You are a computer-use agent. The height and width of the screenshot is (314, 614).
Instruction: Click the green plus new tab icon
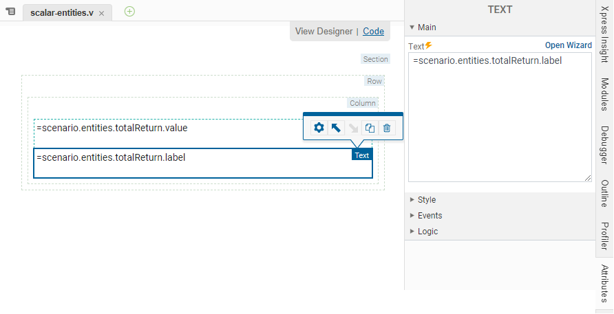pos(129,11)
